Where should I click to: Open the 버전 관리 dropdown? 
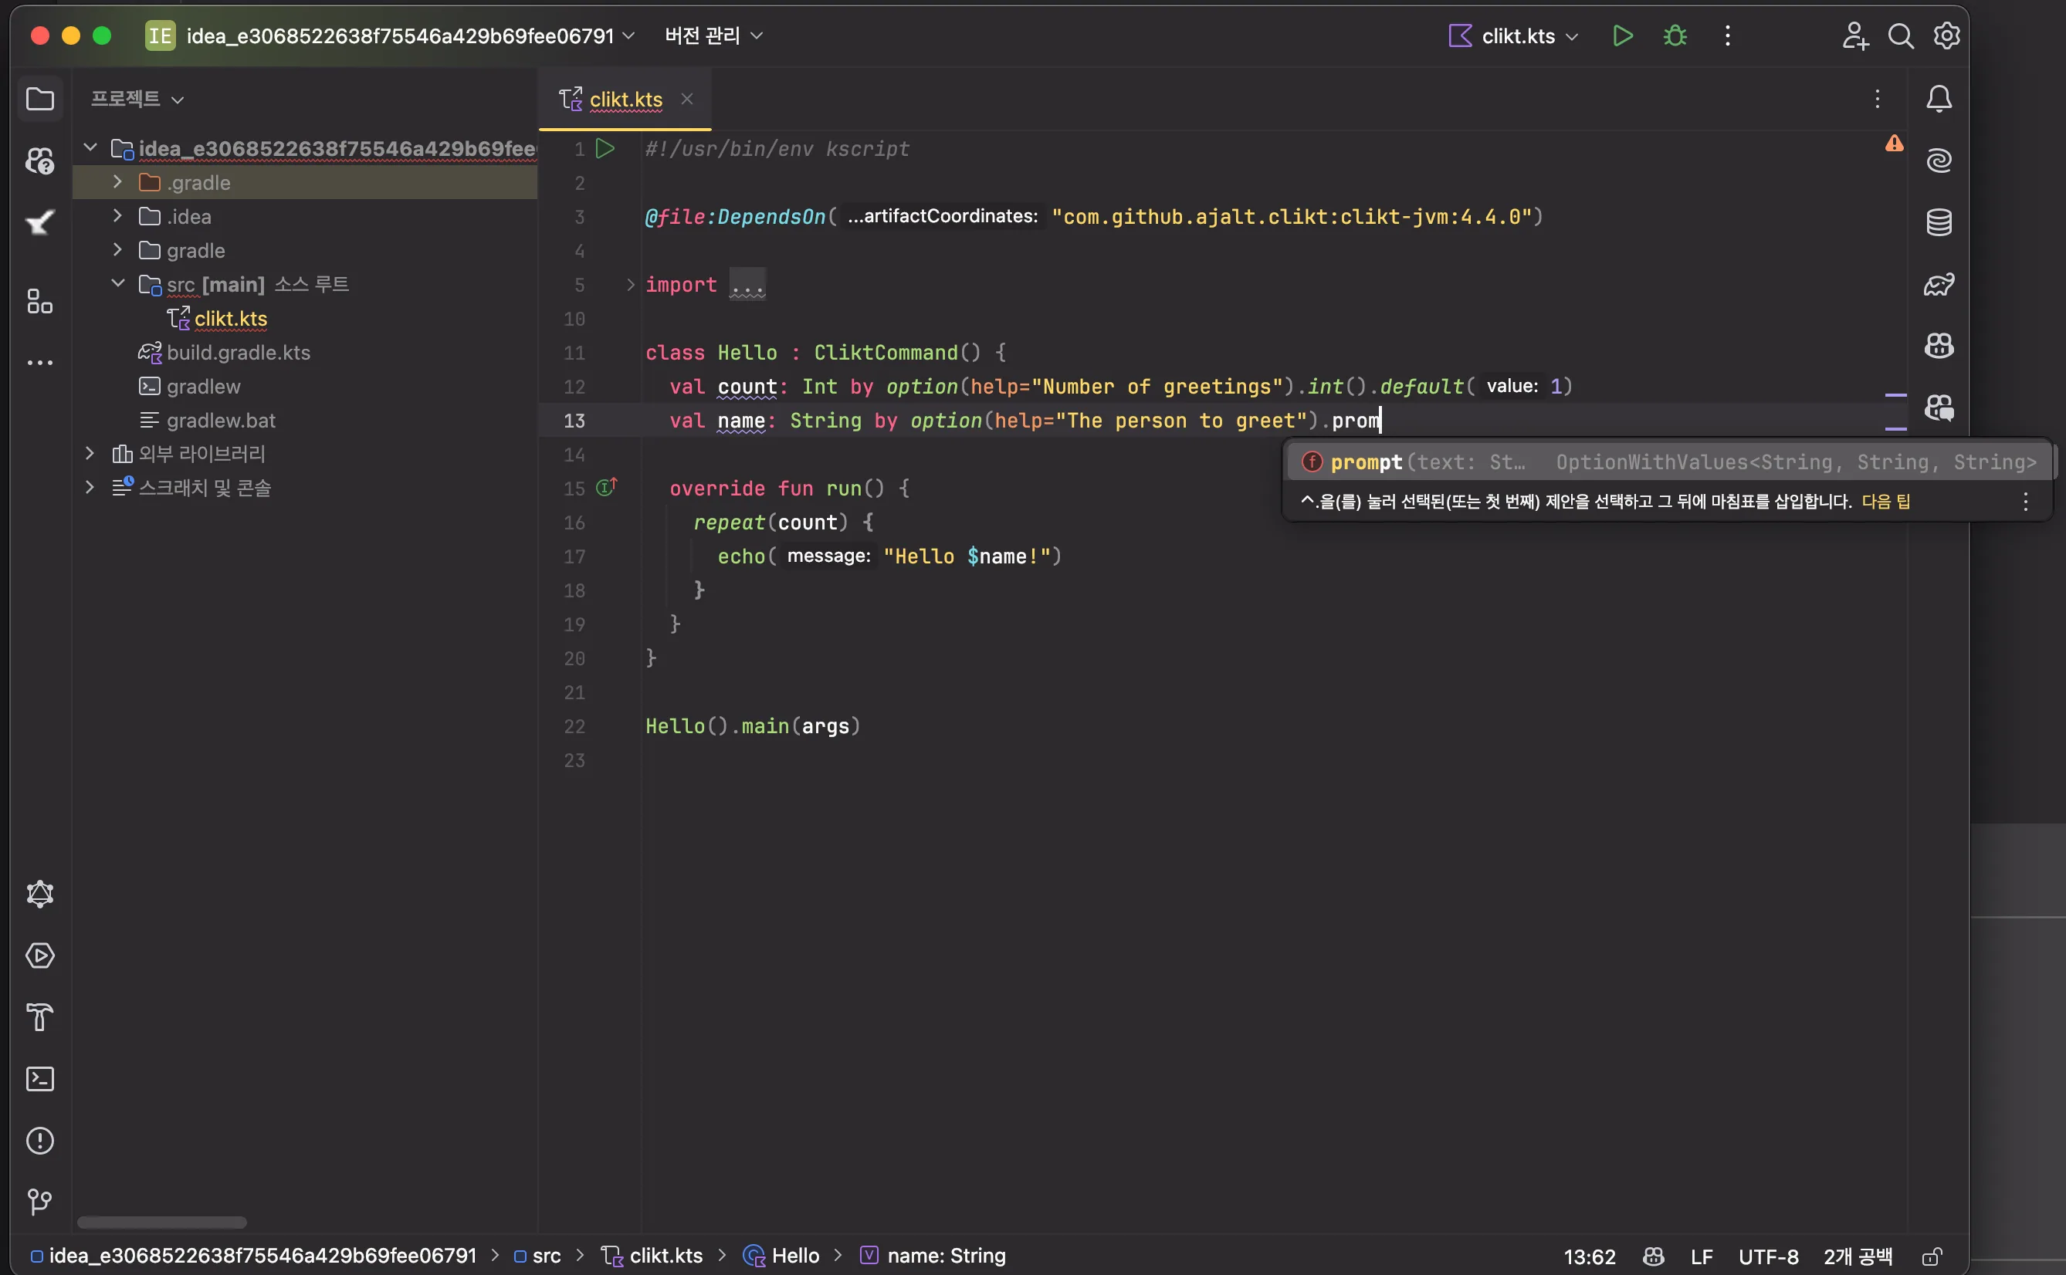[713, 36]
